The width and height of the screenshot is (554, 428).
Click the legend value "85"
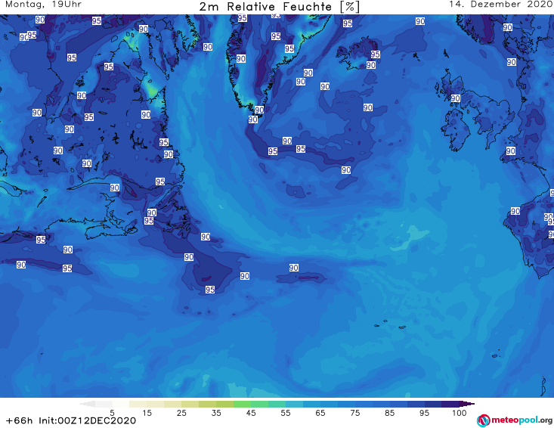[x=389, y=413]
